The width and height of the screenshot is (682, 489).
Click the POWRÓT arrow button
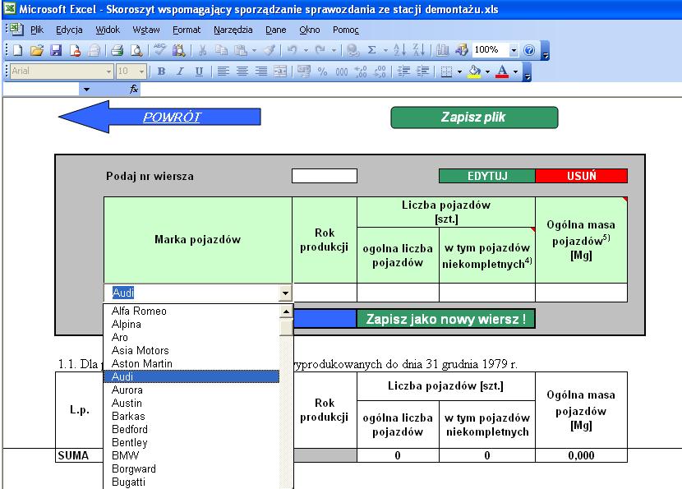click(159, 117)
